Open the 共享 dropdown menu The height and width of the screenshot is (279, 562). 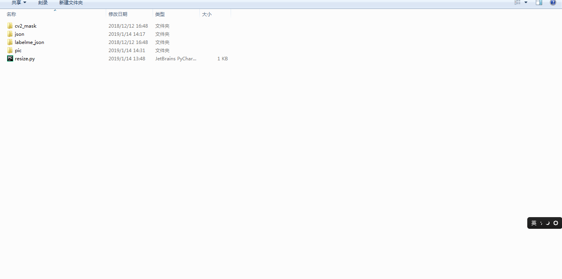(x=19, y=3)
